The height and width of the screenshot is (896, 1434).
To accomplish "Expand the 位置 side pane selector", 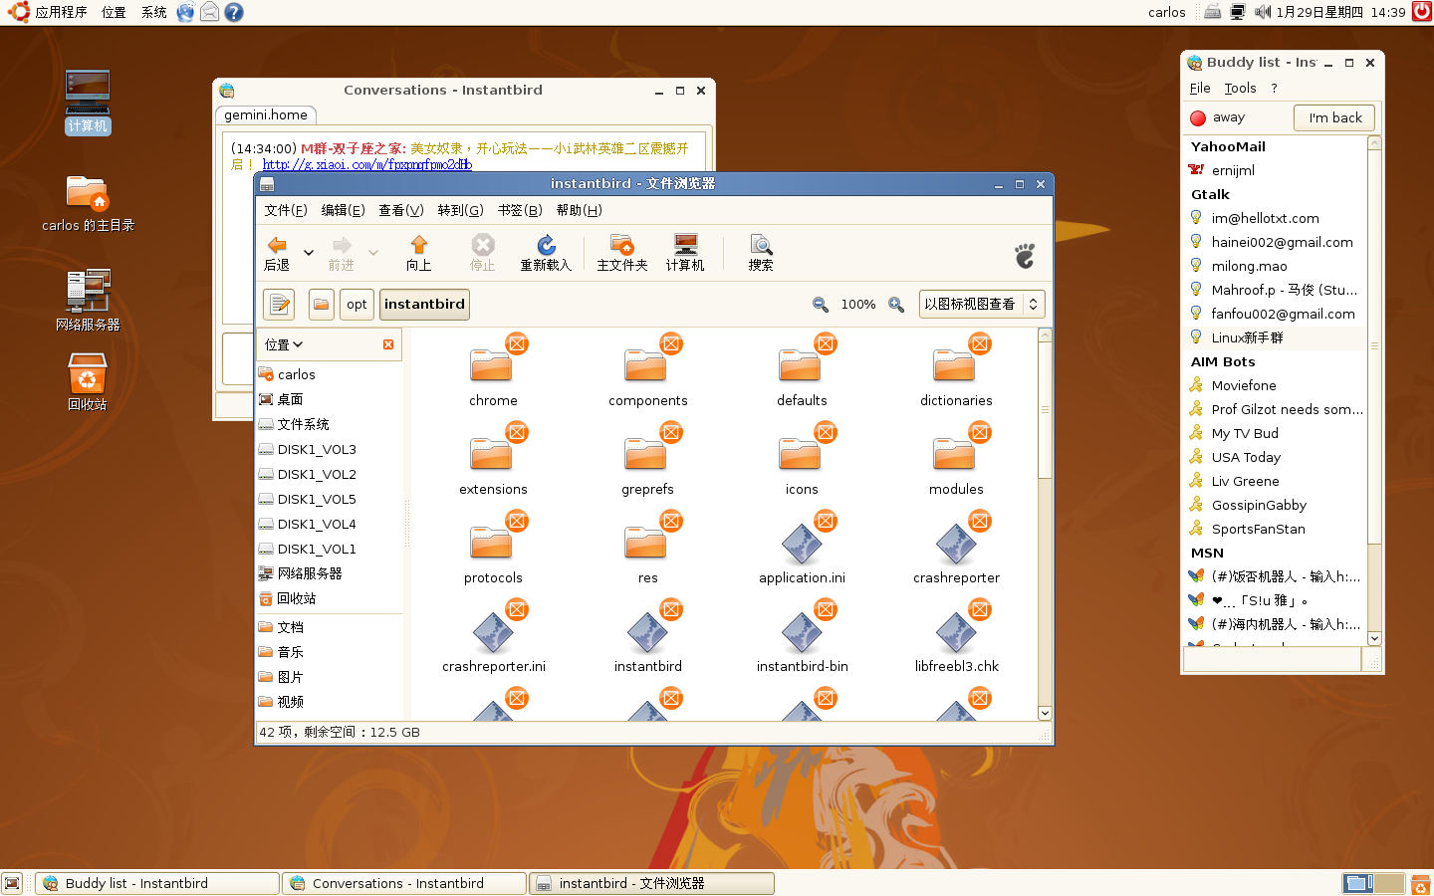I will [x=284, y=344].
